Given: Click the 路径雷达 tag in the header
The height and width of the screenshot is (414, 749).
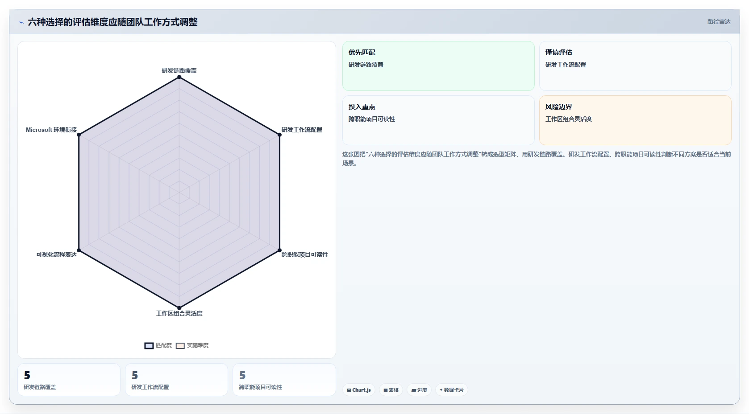Looking at the screenshot, I should tap(719, 21).
